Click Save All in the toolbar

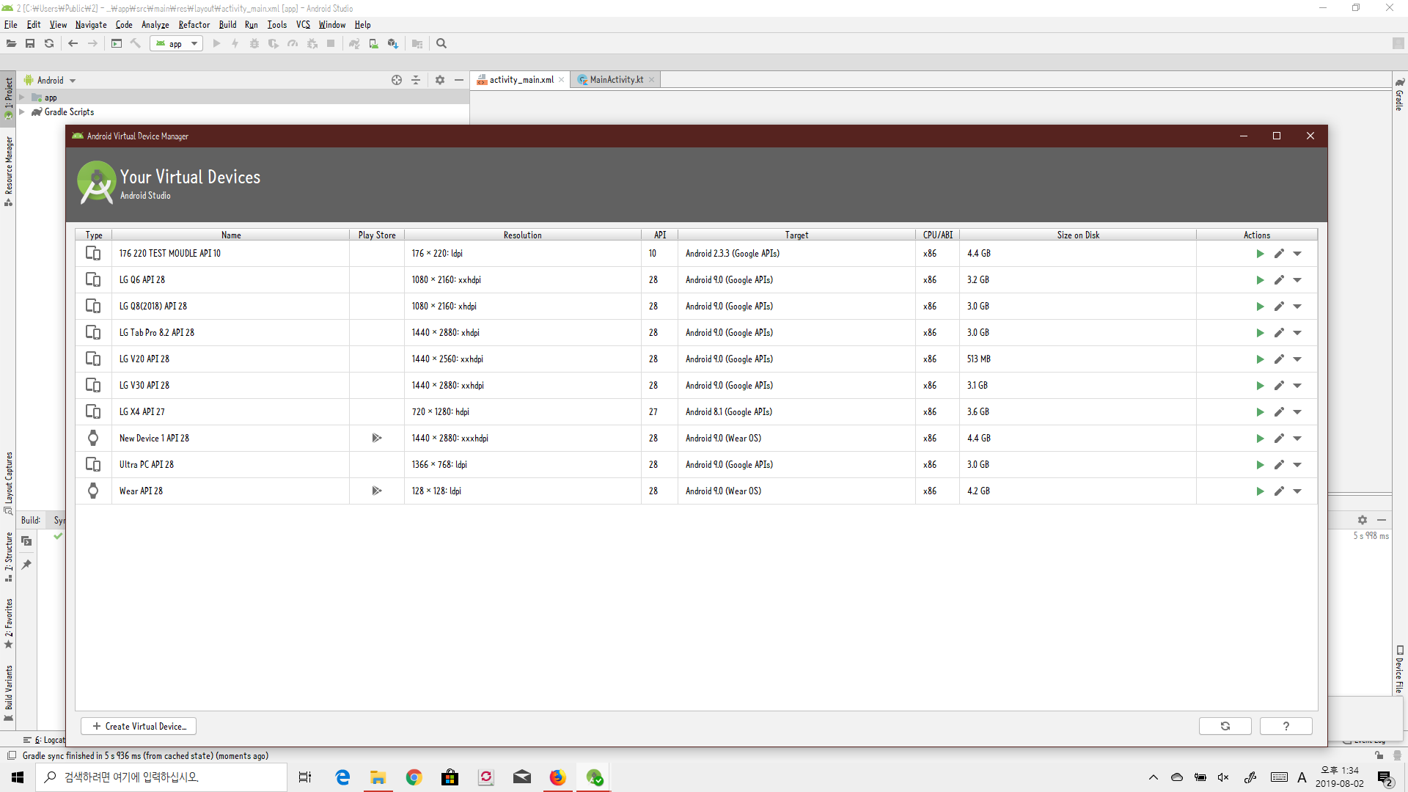click(30, 44)
